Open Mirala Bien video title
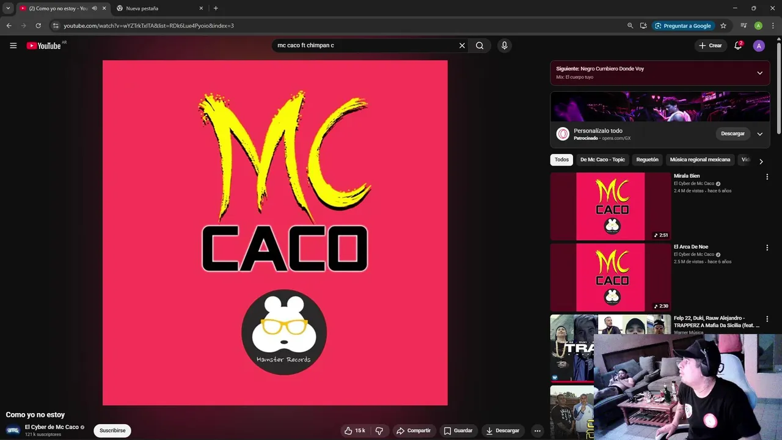 tap(687, 176)
